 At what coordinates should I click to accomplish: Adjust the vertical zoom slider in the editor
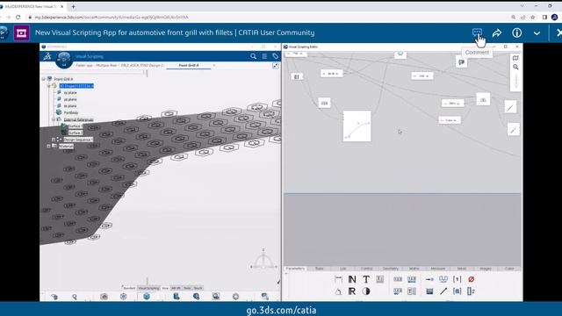pyautogui.click(x=515, y=82)
